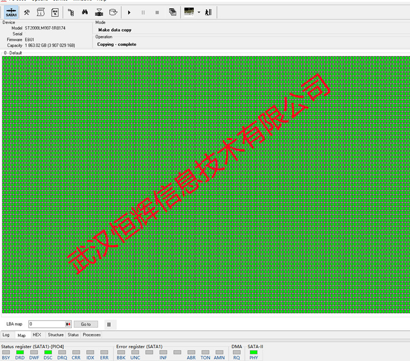Open the tree structure icon in toolbar
Image resolution: width=410 pixels, height=361 pixels.
71,12
